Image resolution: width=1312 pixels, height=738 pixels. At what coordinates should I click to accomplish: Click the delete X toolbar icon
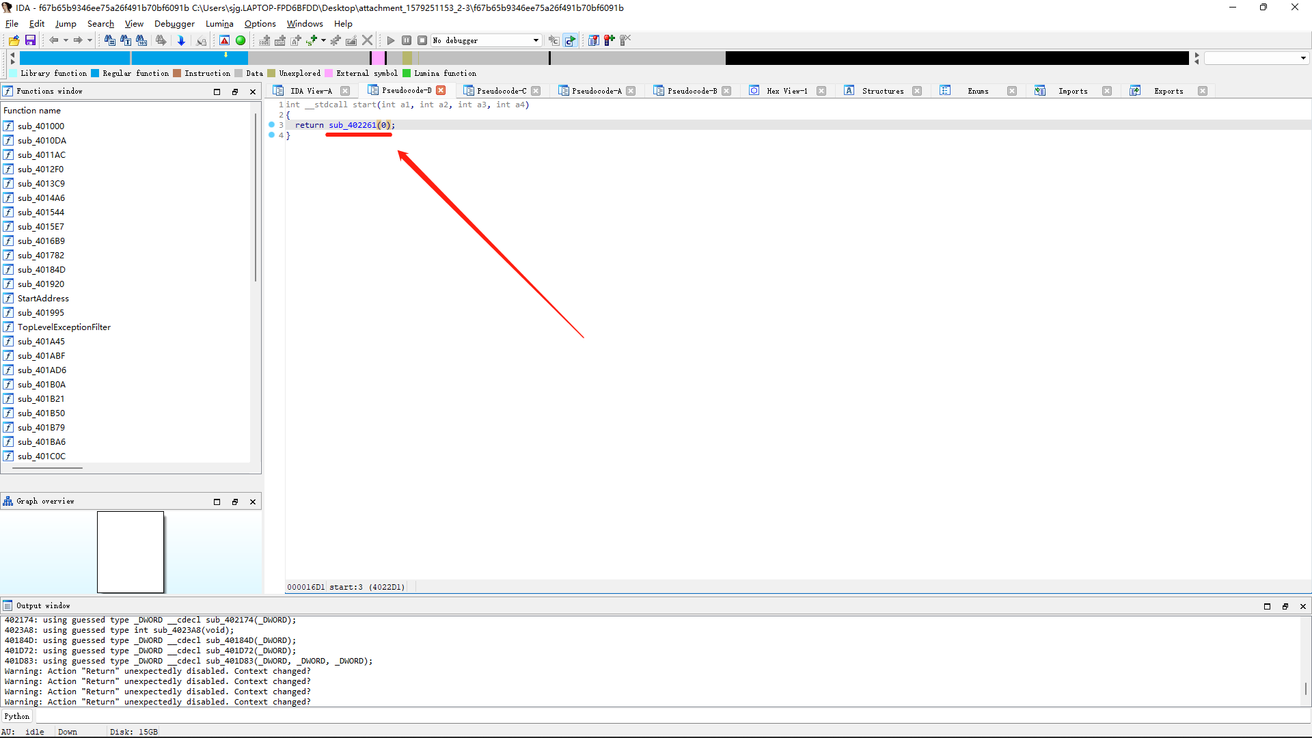tap(368, 40)
